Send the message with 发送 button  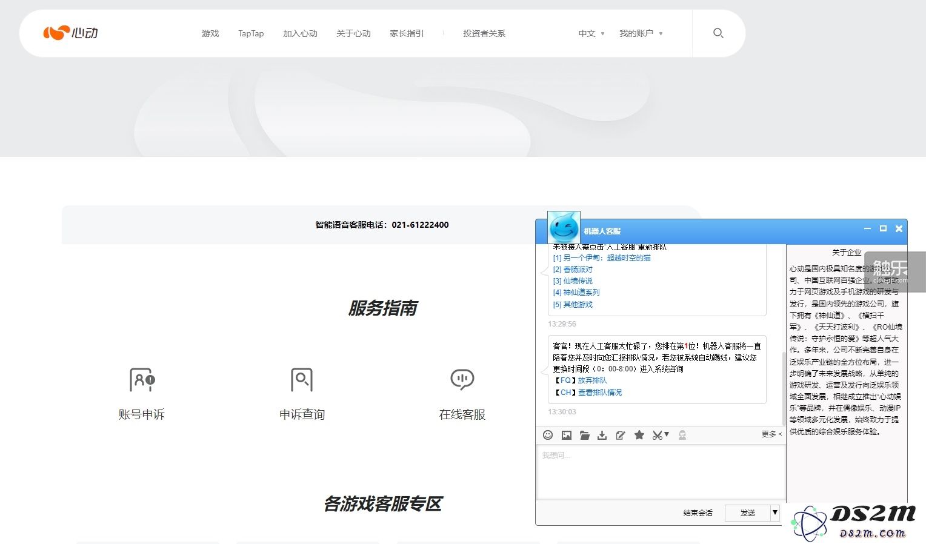(x=747, y=512)
